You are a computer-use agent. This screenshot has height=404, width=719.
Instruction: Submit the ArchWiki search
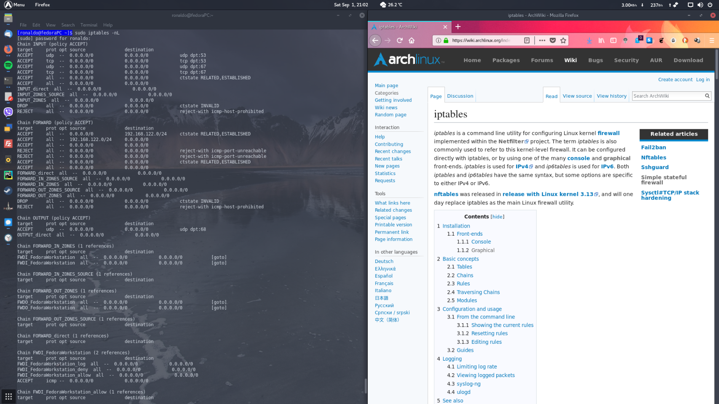[x=707, y=96]
